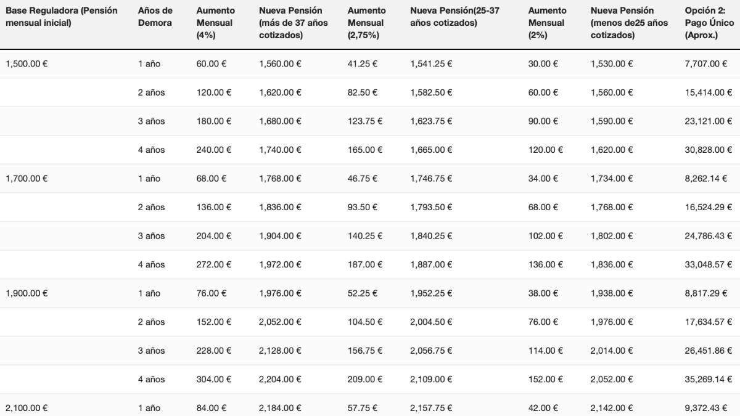The width and height of the screenshot is (740, 416).
Task: Select the "Nueva Pensión (25-37 años cotizados)" header
Action: point(454,17)
